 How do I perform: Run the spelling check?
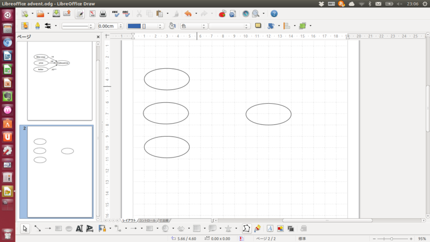[116, 13]
